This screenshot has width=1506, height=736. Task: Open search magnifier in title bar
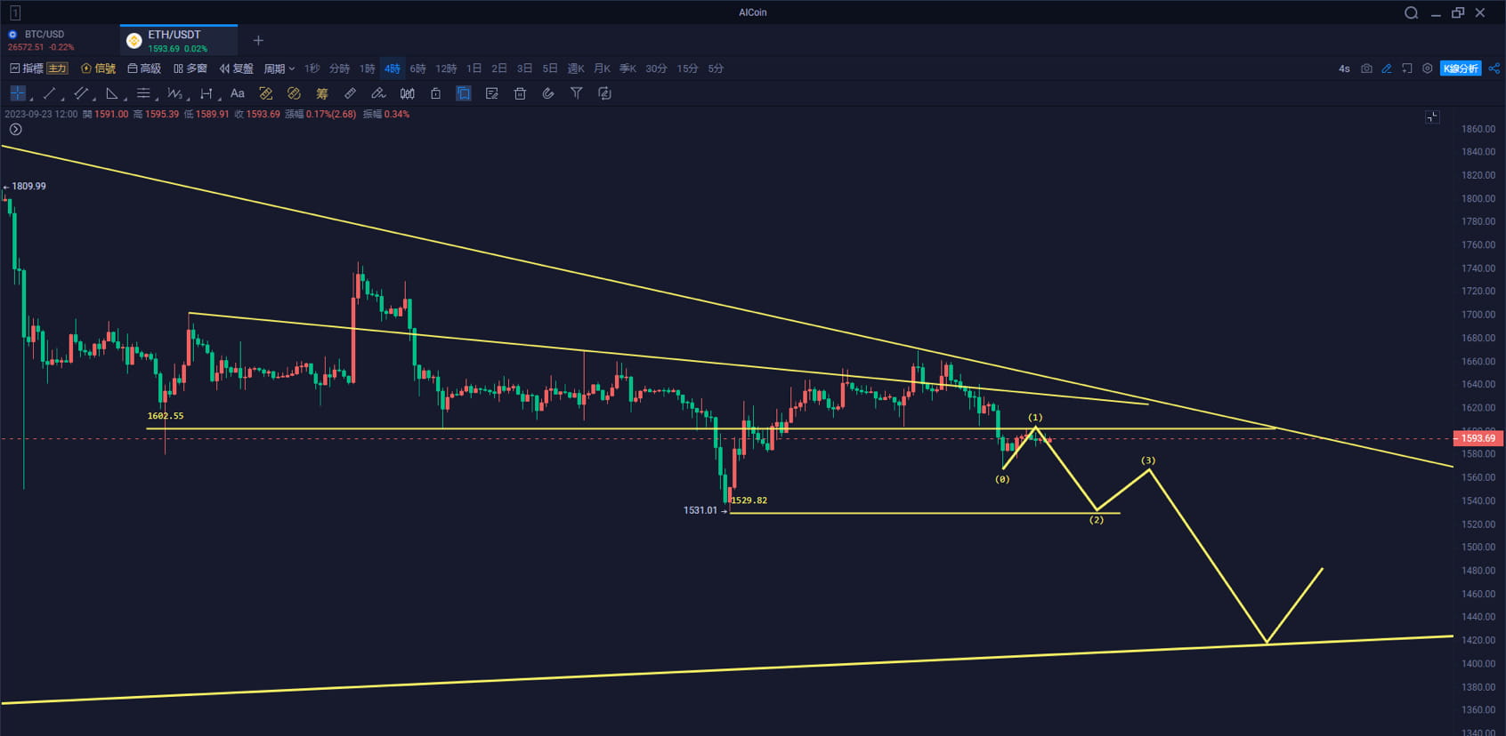click(1412, 12)
